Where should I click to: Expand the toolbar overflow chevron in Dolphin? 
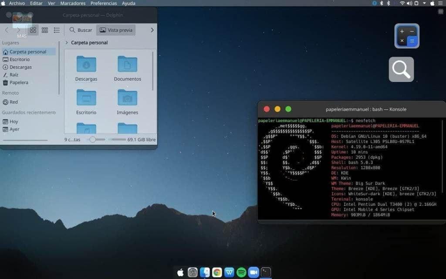click(152, 30)
